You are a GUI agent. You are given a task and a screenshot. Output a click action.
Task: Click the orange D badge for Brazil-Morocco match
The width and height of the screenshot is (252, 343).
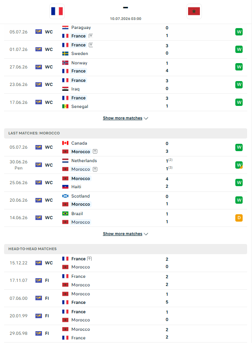(239, 218)
